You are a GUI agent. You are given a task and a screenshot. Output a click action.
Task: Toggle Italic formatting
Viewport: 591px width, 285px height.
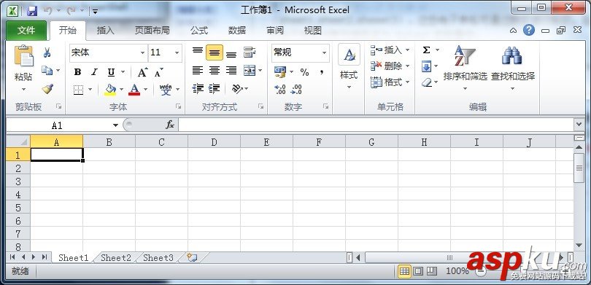[94, 72]
